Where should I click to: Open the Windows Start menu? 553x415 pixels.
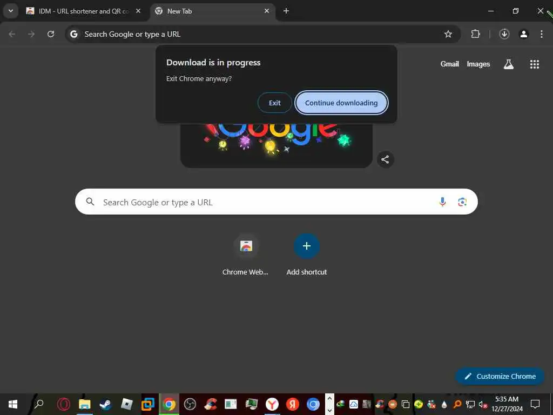[13, 404]
